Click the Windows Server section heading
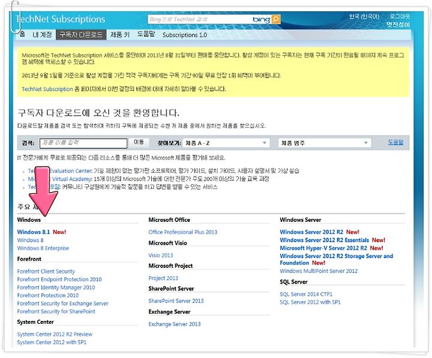The width and height of the screenshot is (432, 358). 301,219
